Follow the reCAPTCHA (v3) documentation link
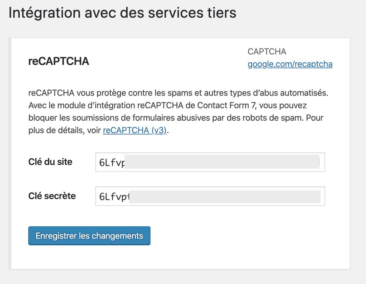 click(x=134, y=130)
